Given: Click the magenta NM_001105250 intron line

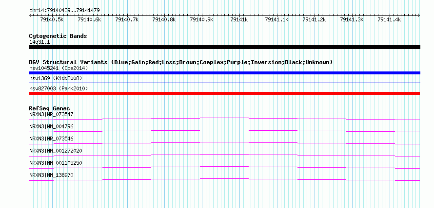Looking at the screenshot, I should coord(224,167).
